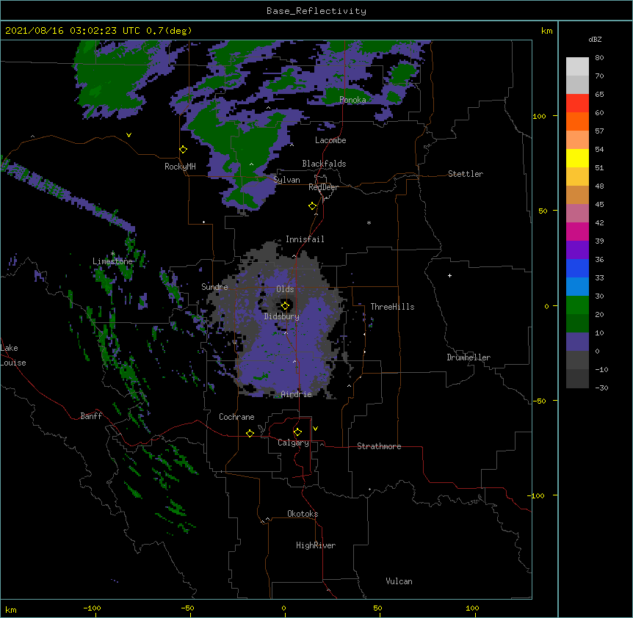This screenshot has width=633, height=618.
Task: Click the Strathmore town label
Action: 379,446
